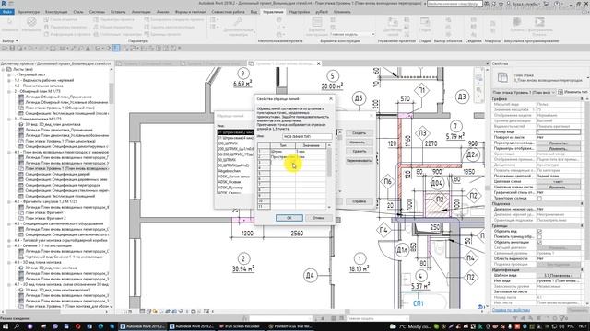Click the Modify arrow tool in ribbon
Viewport: 590px width, 331px height.
[10, 24]
